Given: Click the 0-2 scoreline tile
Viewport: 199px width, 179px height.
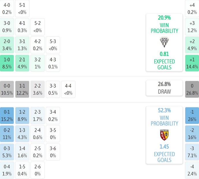Looking at the screenshot, I should point(7,134).
